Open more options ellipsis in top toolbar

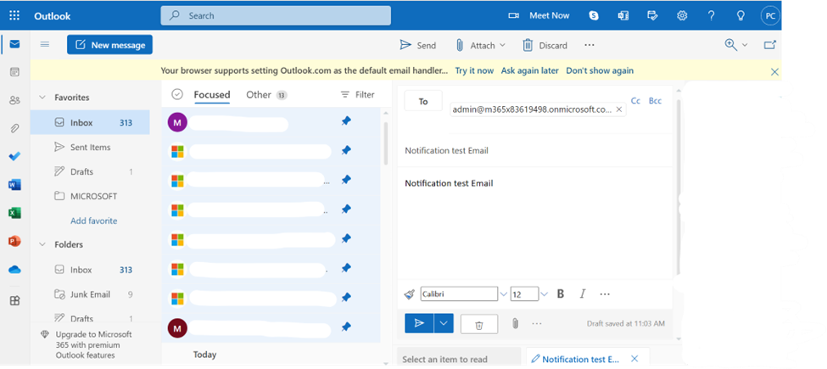[x=590, y=45]
